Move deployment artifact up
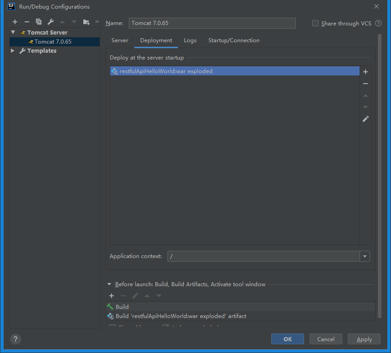 click(366, 95)
